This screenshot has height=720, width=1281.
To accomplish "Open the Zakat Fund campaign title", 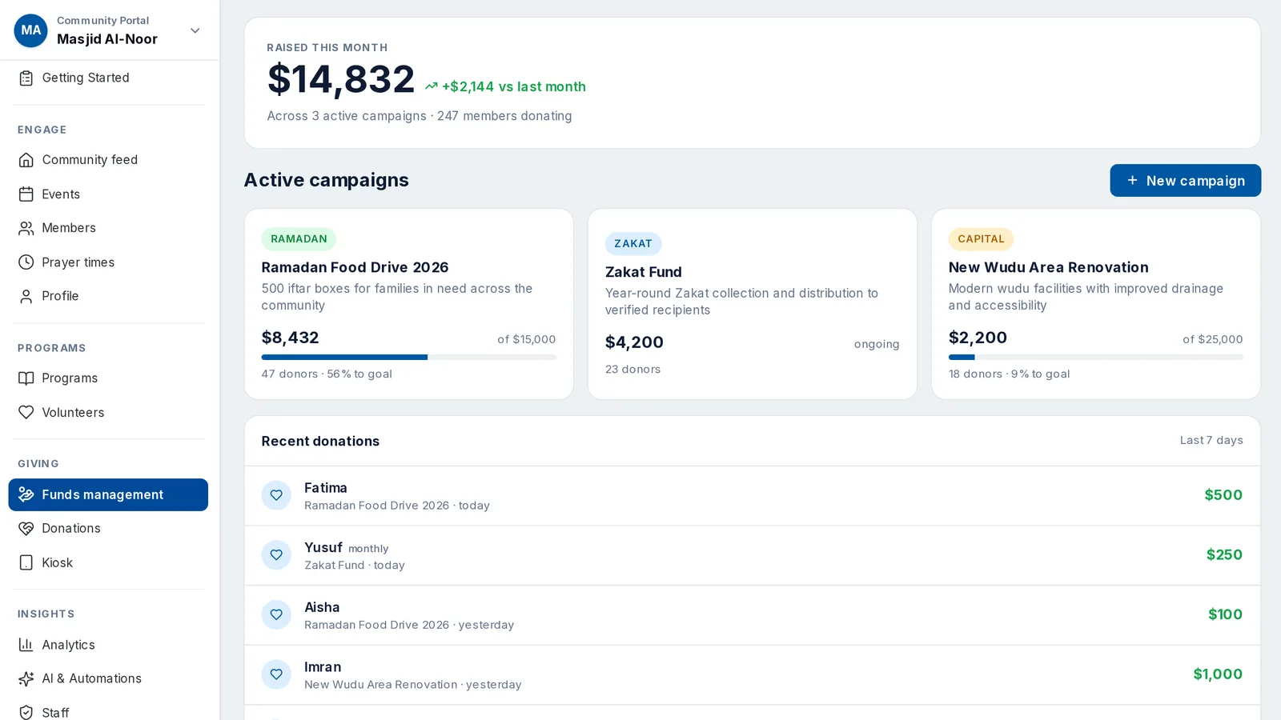I will pyautogui.click(x=644, y=272).
